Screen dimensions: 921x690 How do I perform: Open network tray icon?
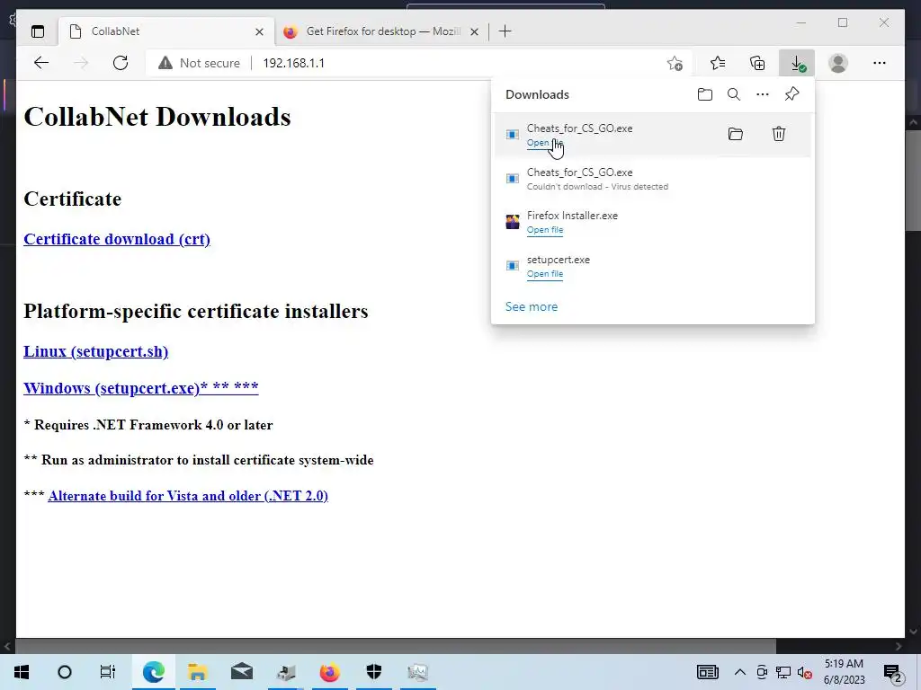tap(783, 672)
